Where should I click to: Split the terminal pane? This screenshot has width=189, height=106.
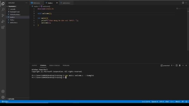pyautogui.click(x=177, y=65)
